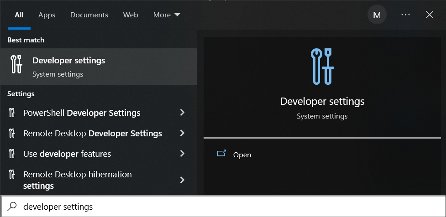446x217 pixels.
Task: Focus the developer settings search input field
Action: point(223,207)
